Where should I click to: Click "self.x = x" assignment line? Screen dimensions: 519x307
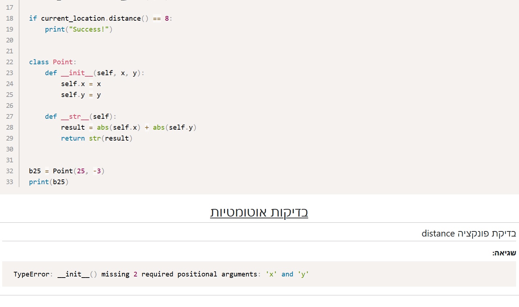coord(81,84)
